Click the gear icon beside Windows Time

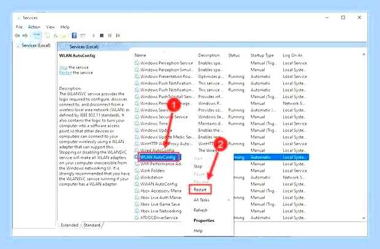tap(137, 124)
